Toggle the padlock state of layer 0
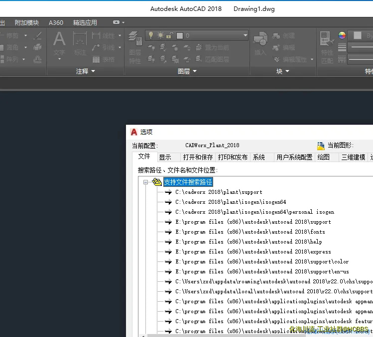 169,35
